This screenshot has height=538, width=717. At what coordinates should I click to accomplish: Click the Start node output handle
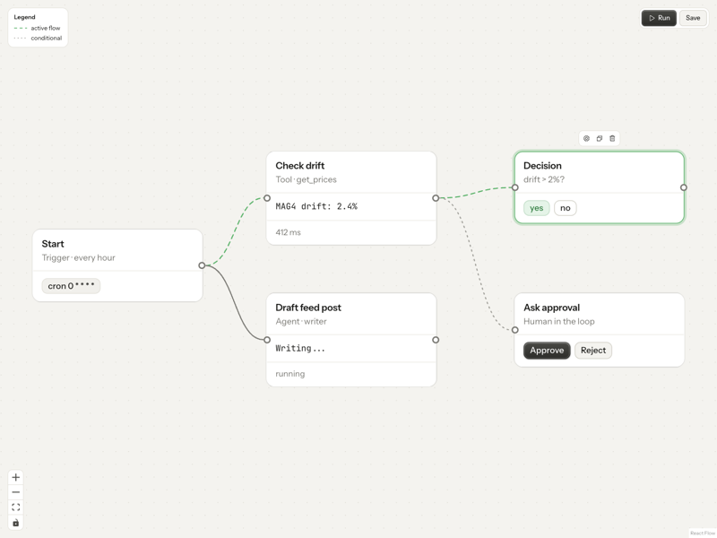(202, 265)
